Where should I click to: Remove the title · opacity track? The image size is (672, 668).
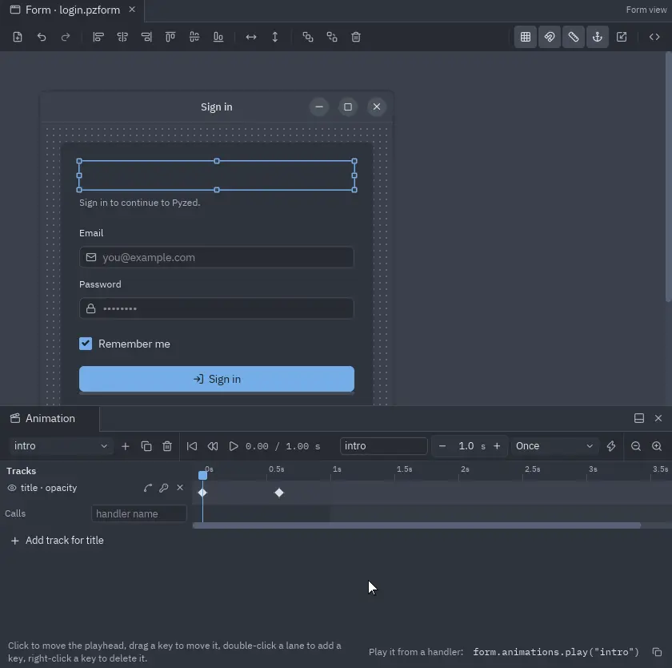(x=180, y=487)
